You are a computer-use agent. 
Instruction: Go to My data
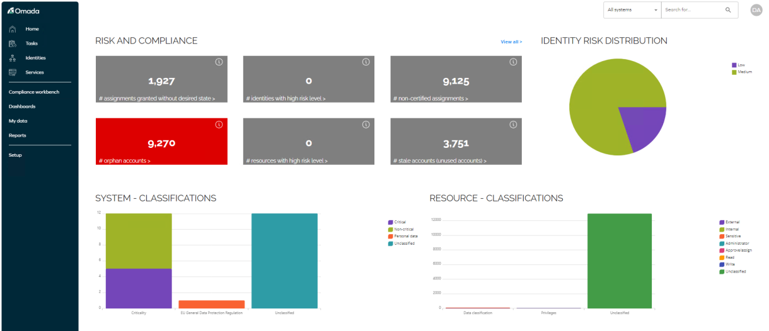point(18,121)
